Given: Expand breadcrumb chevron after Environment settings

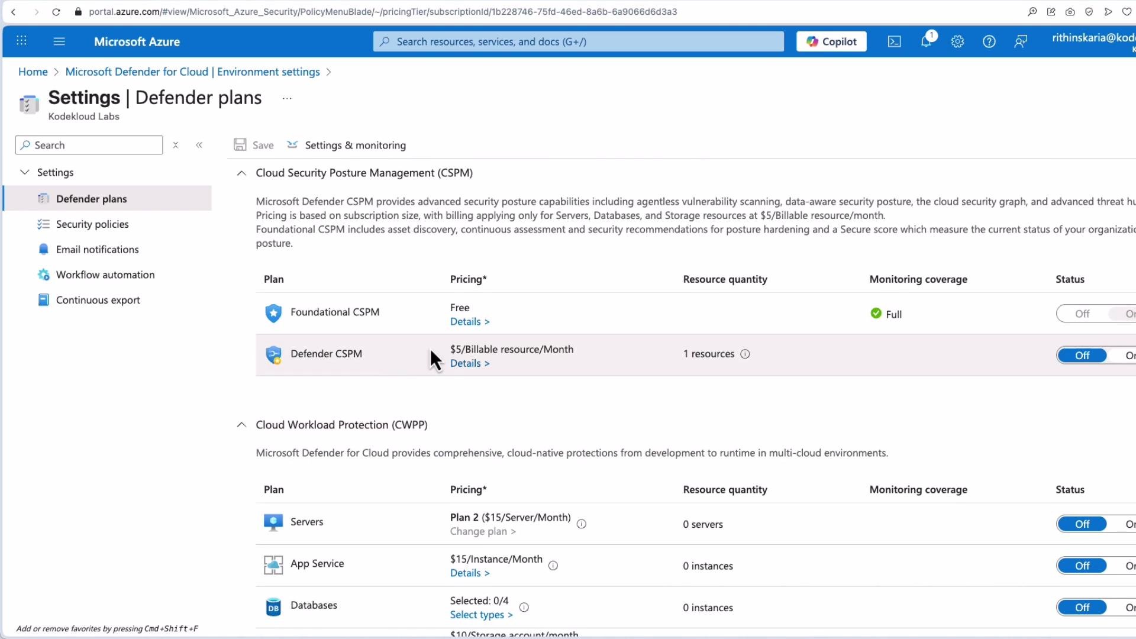Looking at the screenshot, I should (x=328, y=72).
